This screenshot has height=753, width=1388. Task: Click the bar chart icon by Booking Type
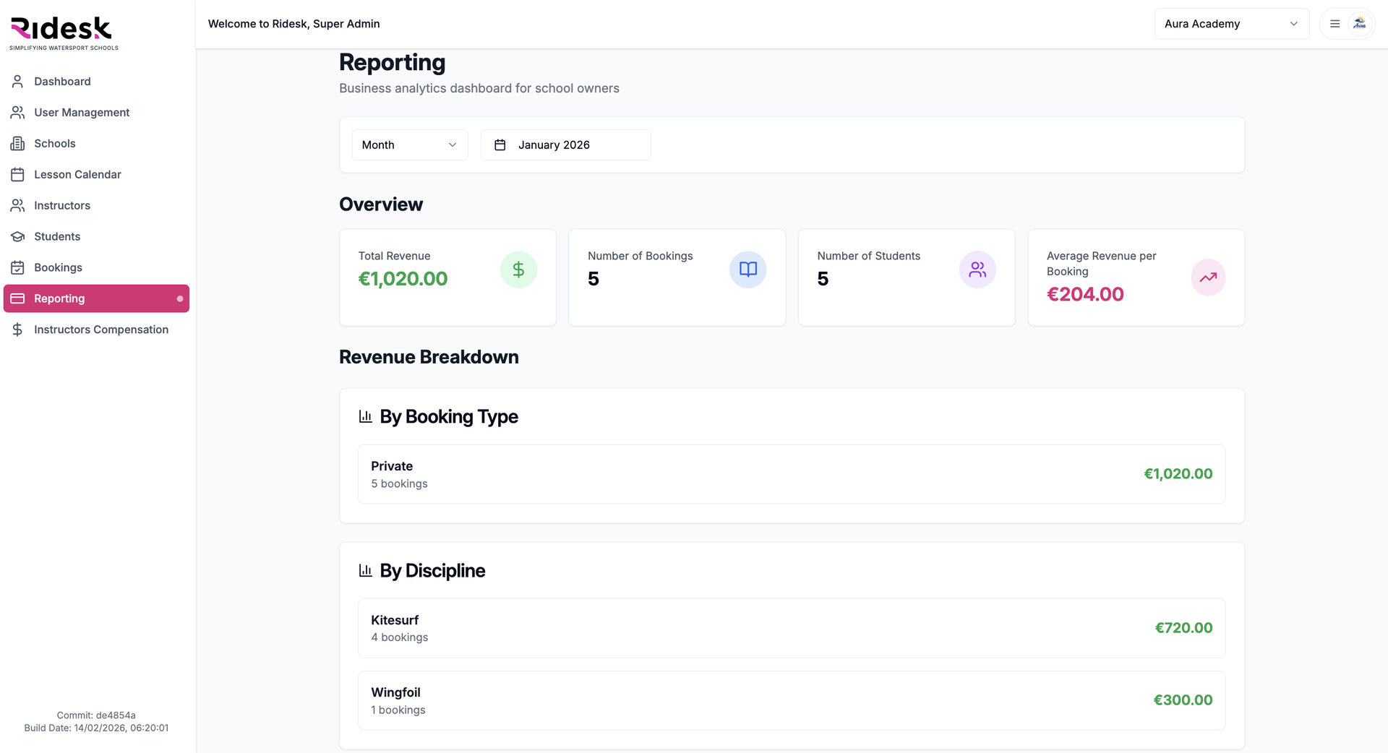click(366, 417)
